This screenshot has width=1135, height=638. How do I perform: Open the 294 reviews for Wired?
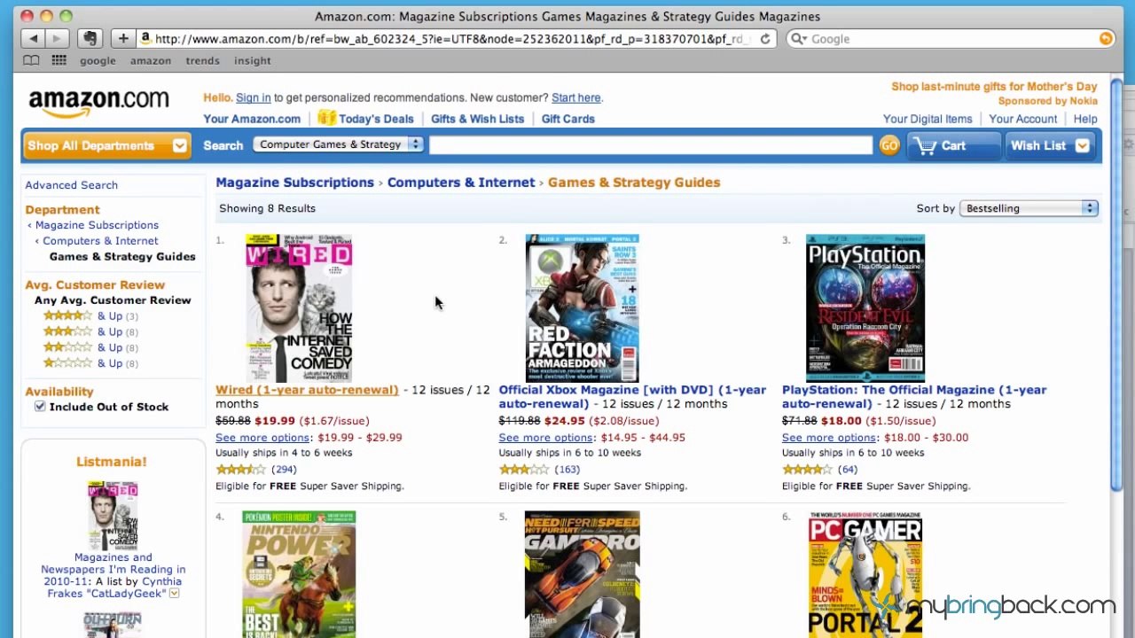click(x=284, y=470)
